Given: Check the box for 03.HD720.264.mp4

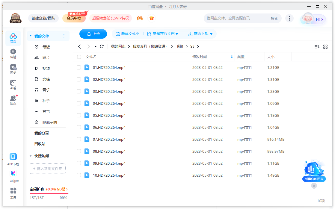Looking at the screenshot, I should [79, 91].
